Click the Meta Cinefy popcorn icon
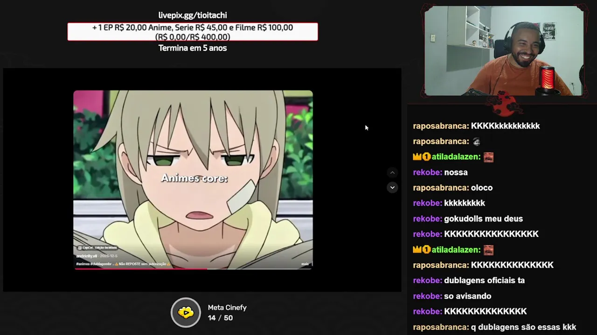This screenshot has height=335, width=597. point(186,312)
